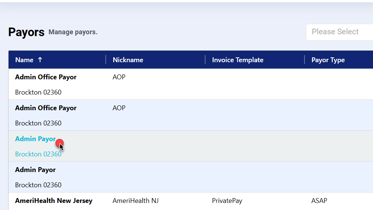Screen dimensions: 373x210
Task: Click the ascending sort arrow beside Name
Action: click(40, 60)
